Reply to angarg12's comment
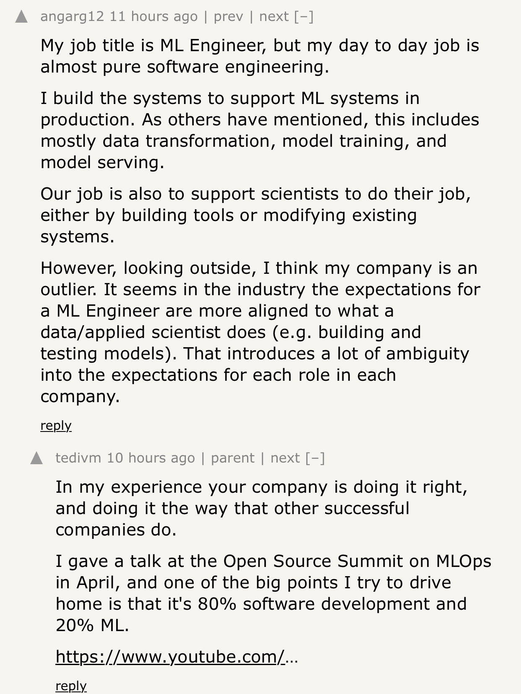 [56, 426]
